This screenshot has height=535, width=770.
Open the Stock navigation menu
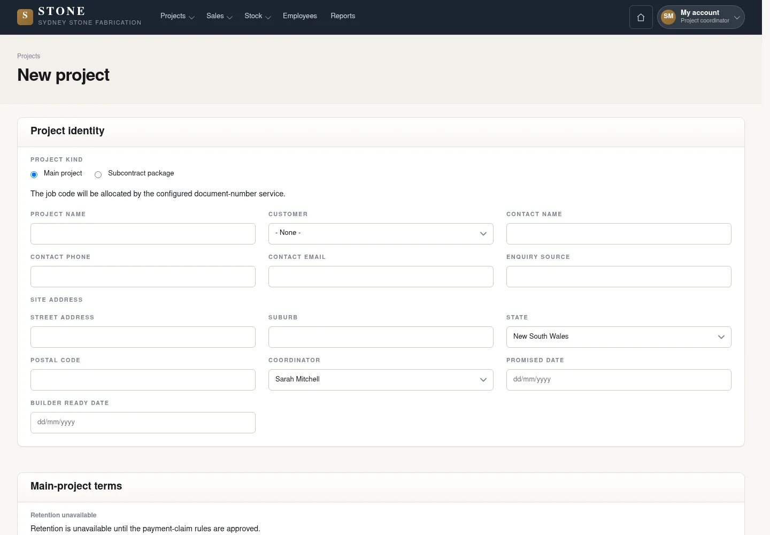pyautogui.click(x=258, y=16)
